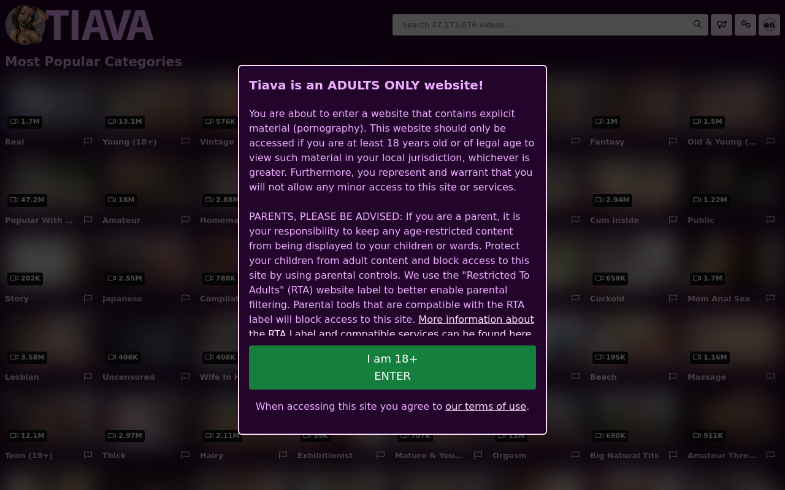The height and width of the screenshot is (490, 785).
Task: Click the Tiava logo
Action: (79, 25)
